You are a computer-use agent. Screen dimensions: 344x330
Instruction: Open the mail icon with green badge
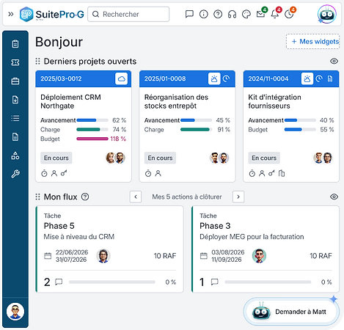coord(260,14)
